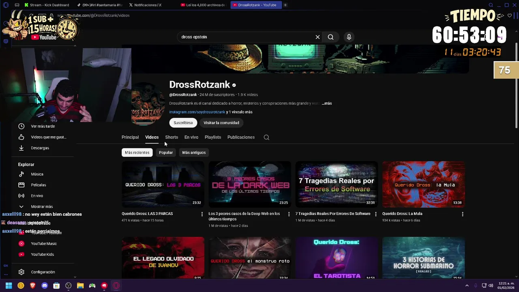Image resolution: width=519 pixels, height=292 pixels.
Task: Play Querido Dross: la Mula thumbnail
Action: coord(423,185)
